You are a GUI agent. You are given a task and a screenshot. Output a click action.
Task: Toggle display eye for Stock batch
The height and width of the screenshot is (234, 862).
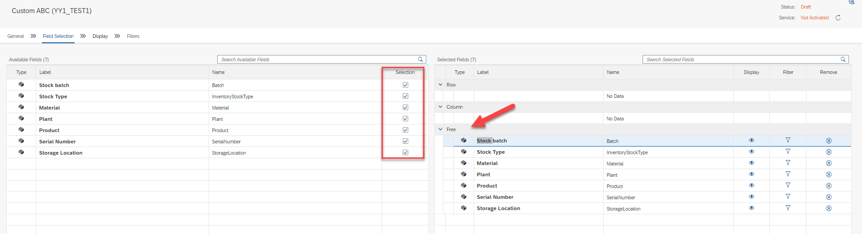pyautogui.click(x=752, y=140)
